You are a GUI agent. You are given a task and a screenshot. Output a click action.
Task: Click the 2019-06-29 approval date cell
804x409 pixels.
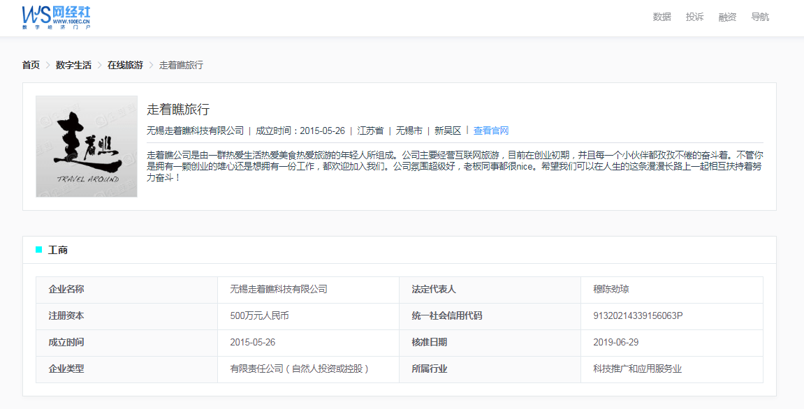tap(615, 342)
